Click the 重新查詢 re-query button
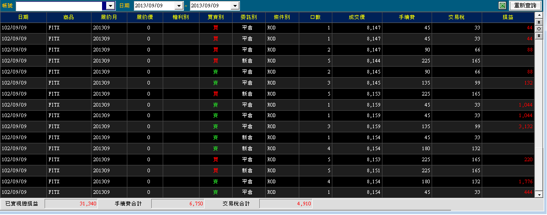547x215 pixels. pos(525,6)
